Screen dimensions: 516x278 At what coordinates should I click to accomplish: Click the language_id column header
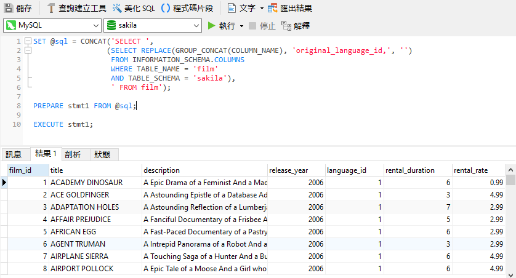tap(355, 170)
